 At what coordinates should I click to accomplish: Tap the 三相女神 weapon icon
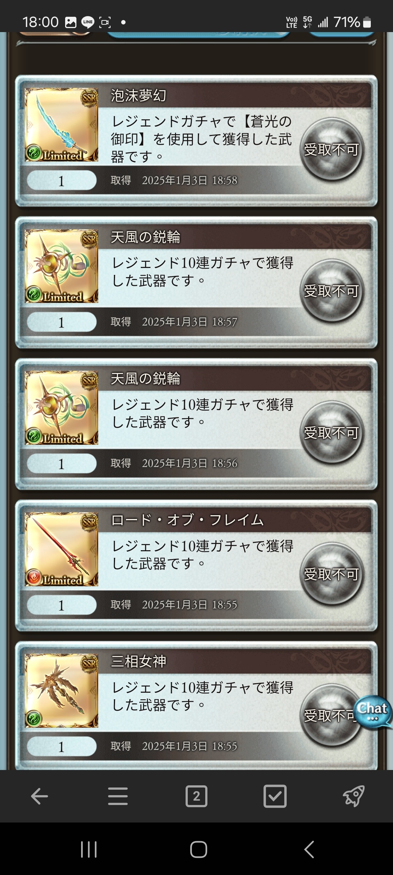[x=61, y=691]
